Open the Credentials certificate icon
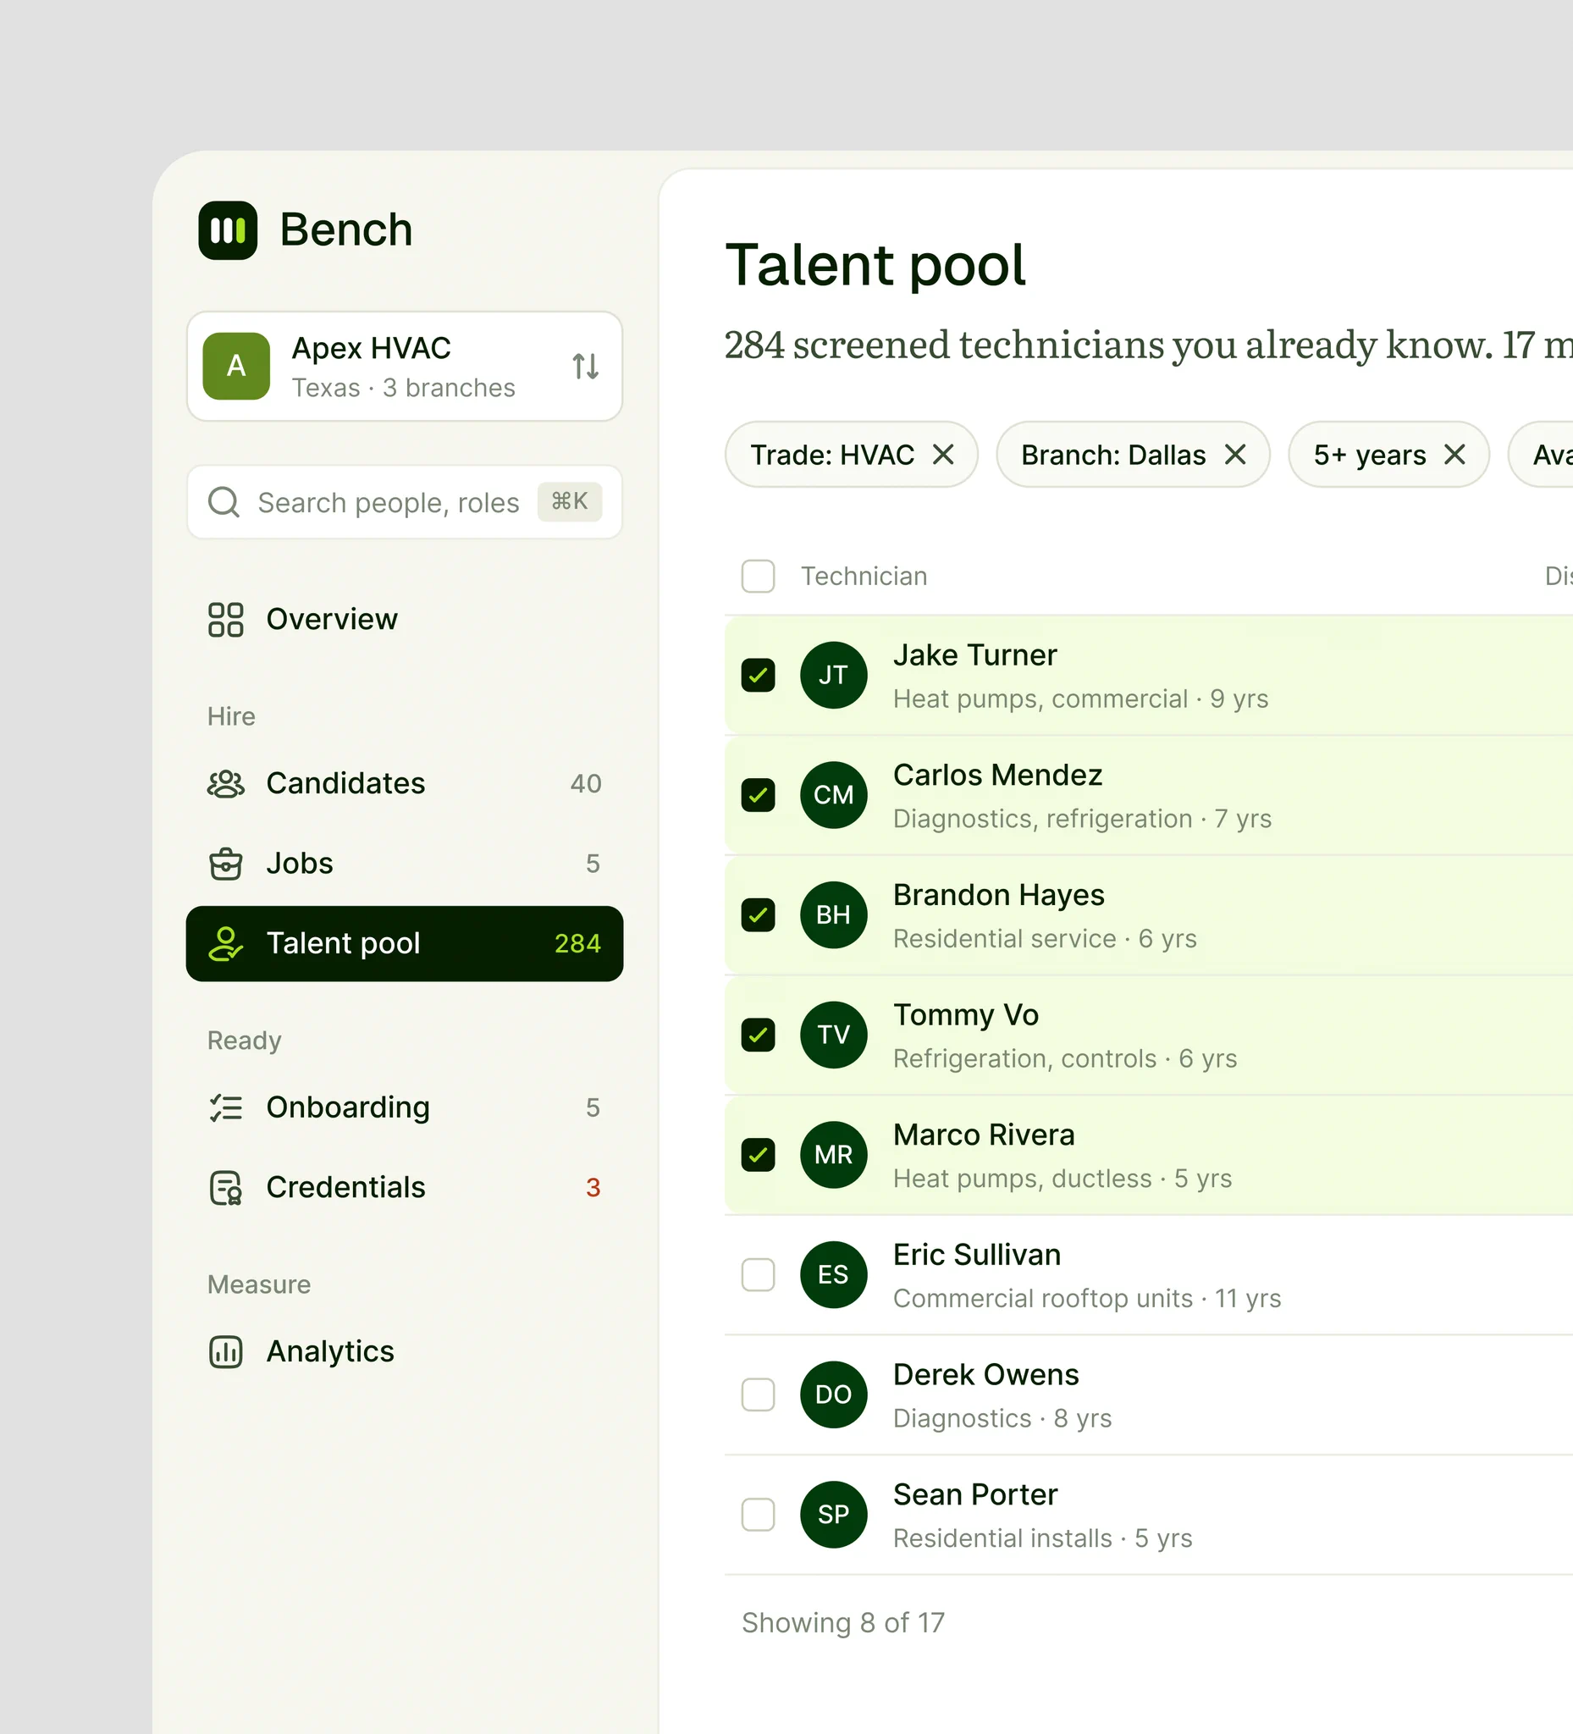The image size is (1573, 1734). tap(225, 1188)
